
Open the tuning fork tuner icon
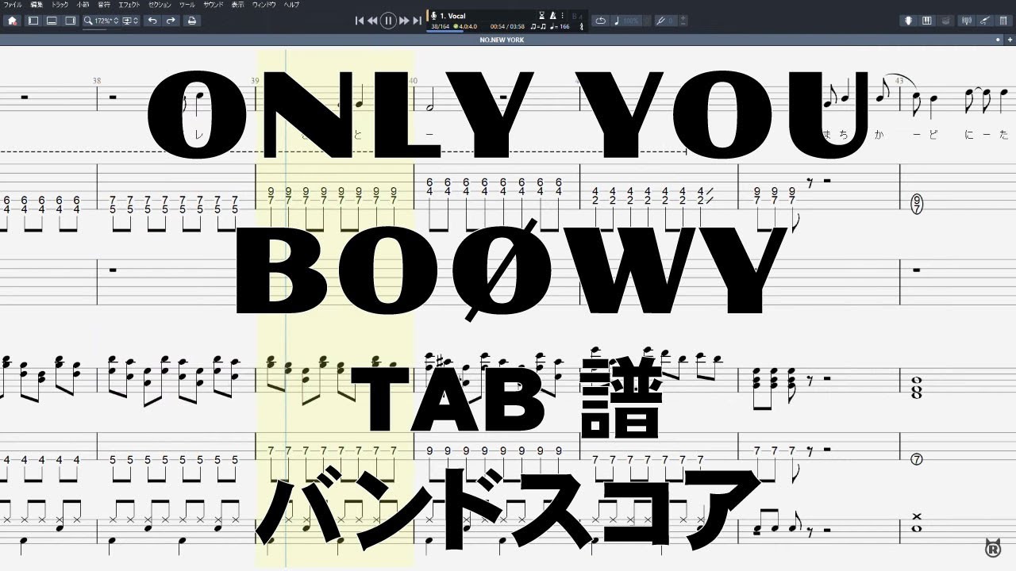coord(582,26)
